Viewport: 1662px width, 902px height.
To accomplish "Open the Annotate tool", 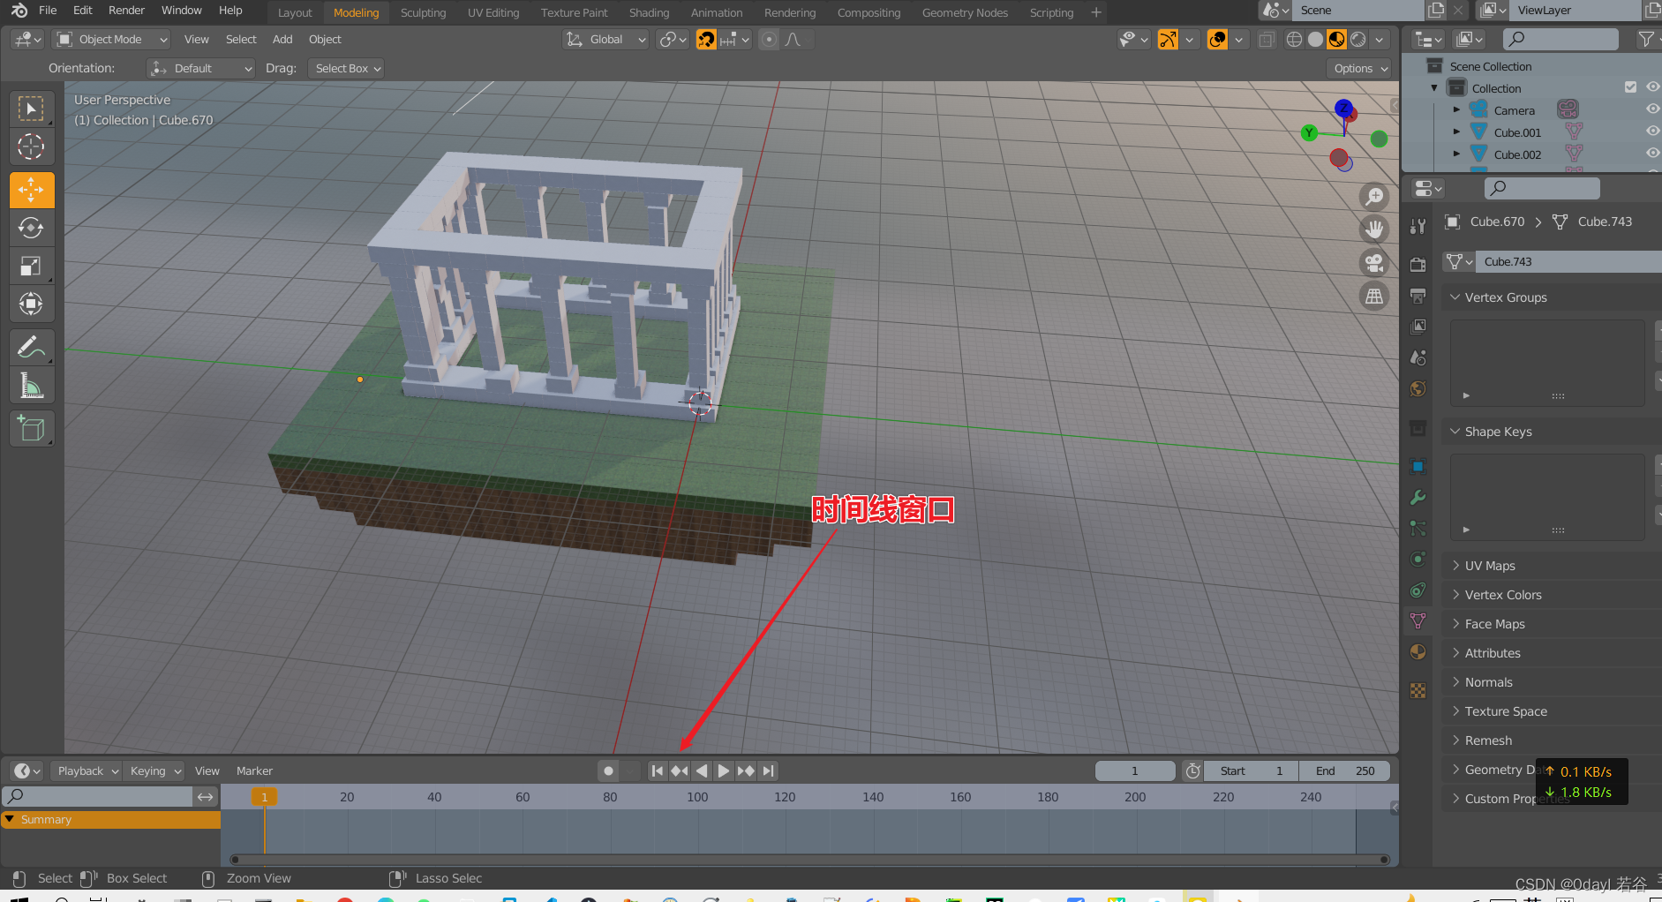I will (x=32, y=347).
